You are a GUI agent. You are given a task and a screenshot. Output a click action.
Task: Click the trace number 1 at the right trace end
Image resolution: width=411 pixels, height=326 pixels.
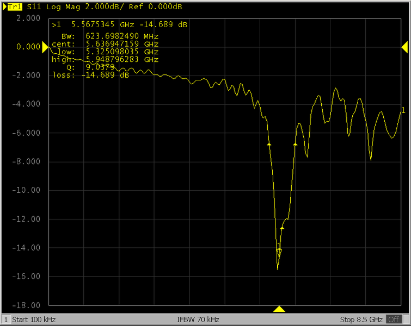pyautogui.click(x=403, y=111)
